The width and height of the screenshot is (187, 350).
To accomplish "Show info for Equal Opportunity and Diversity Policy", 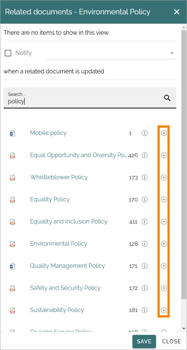I will [145, 155].
